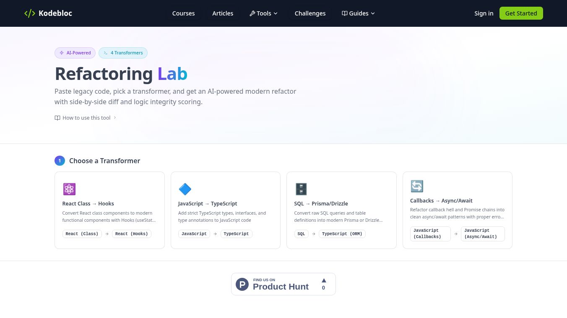Click the 4 Transformers badge
The width and height of the screenshot is (567, 318).
(123, 53)
